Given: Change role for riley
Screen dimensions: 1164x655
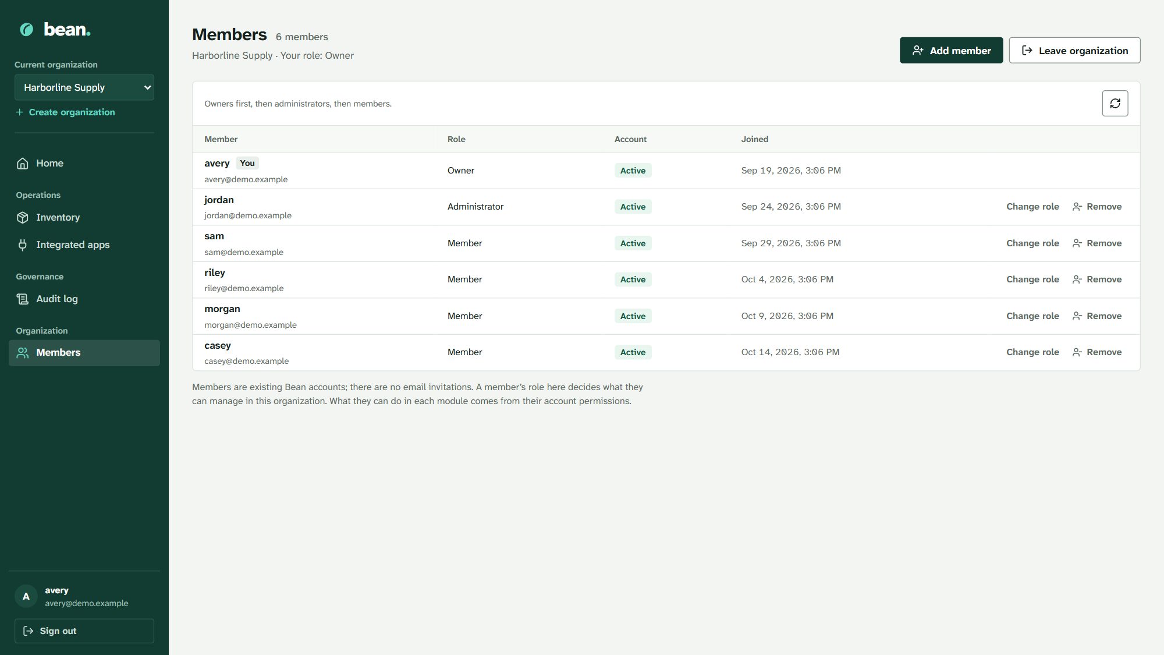Looking at the screenshot, I should 1032,279.
